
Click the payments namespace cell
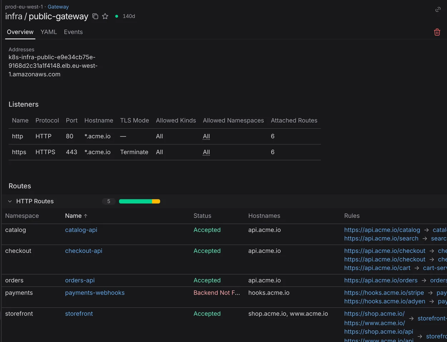[19, 293]
